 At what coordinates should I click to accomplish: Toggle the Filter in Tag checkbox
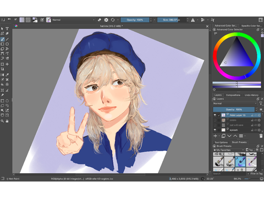point(249,173)
